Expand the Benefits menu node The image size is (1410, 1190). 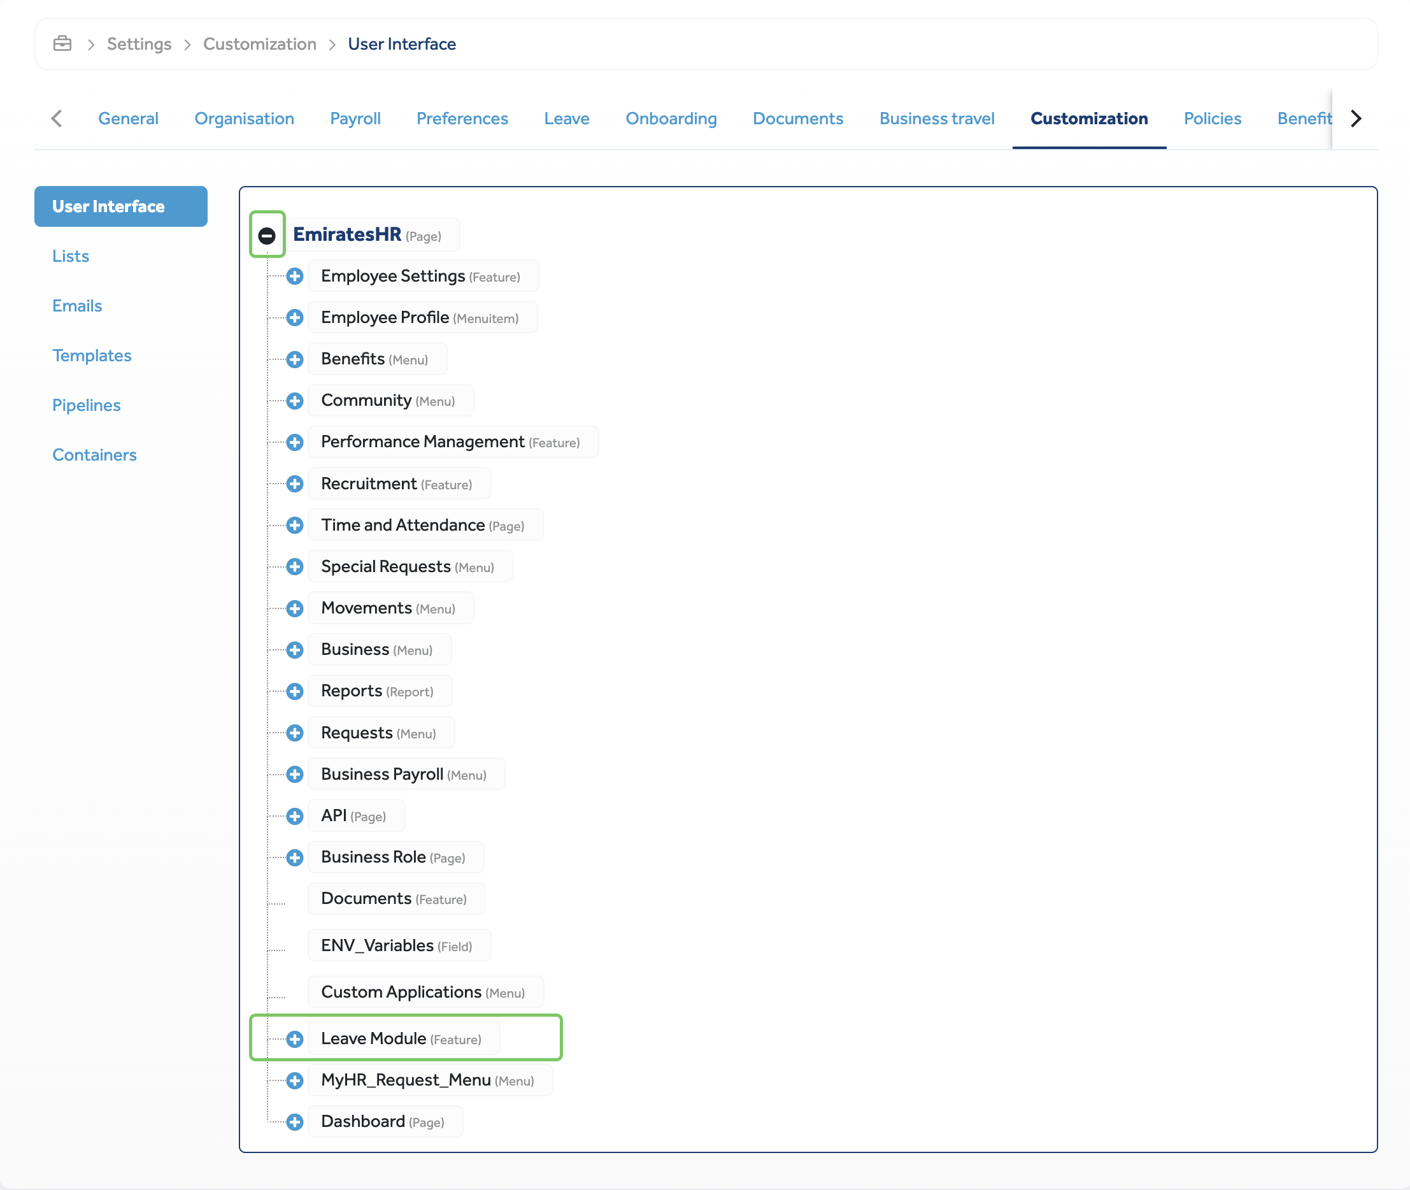[295, 359]
